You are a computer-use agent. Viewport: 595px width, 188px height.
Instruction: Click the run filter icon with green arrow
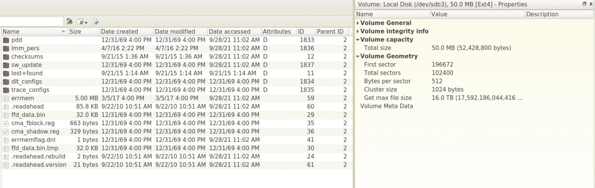coord(69,21)
